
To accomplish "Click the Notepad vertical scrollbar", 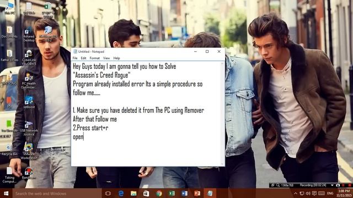I will tap(222, 114).
